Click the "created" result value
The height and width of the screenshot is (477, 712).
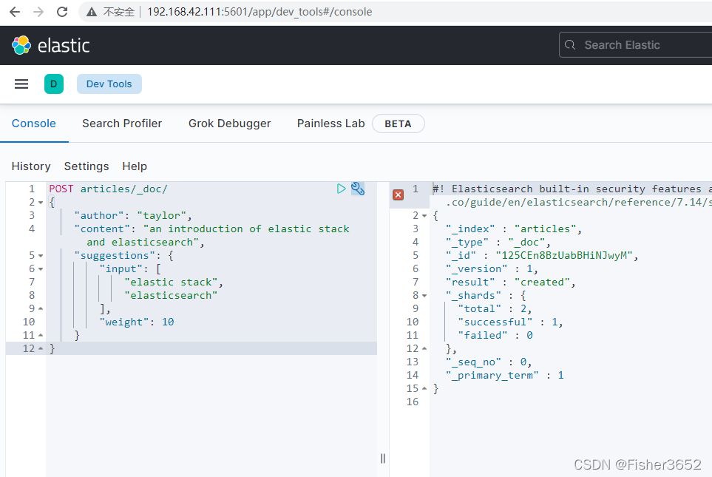542,282
